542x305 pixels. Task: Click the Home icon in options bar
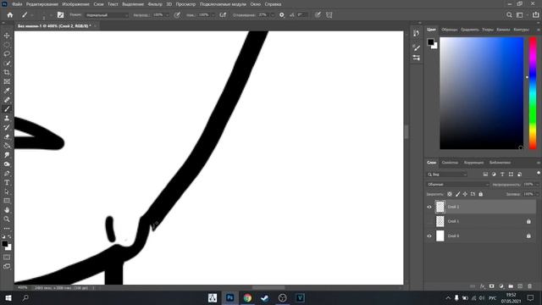10,15
